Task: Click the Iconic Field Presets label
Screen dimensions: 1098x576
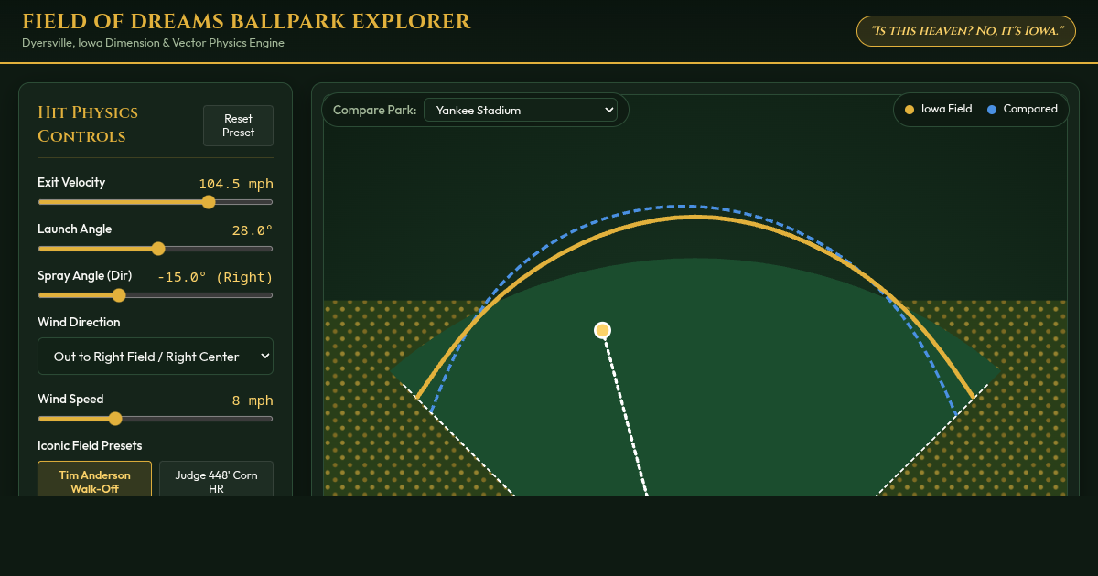Action: 90,445
